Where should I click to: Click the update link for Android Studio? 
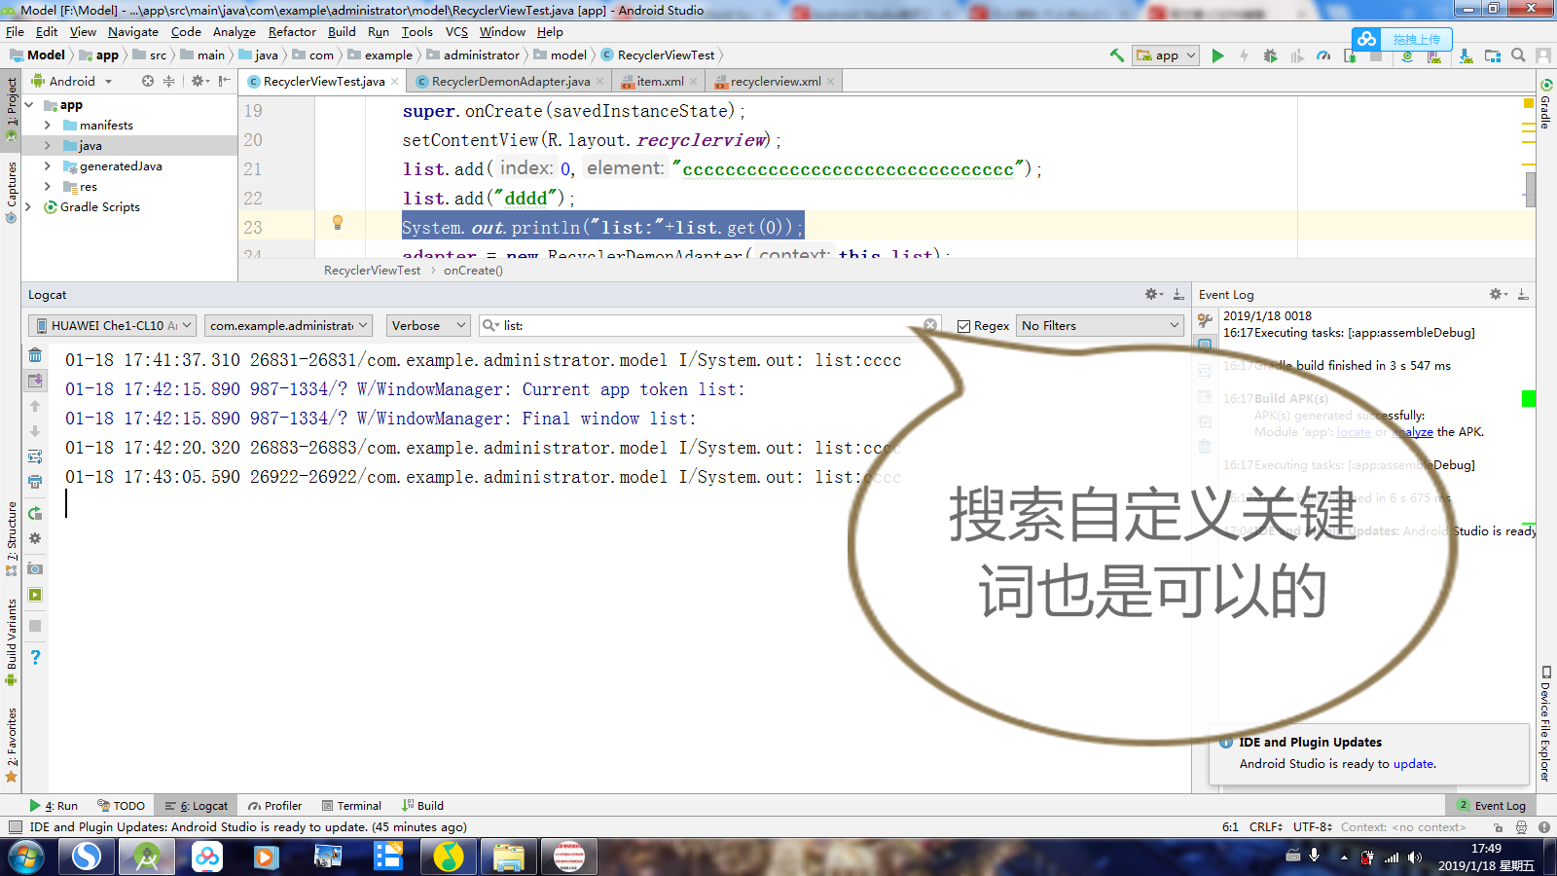click(x=1412, y=763)
